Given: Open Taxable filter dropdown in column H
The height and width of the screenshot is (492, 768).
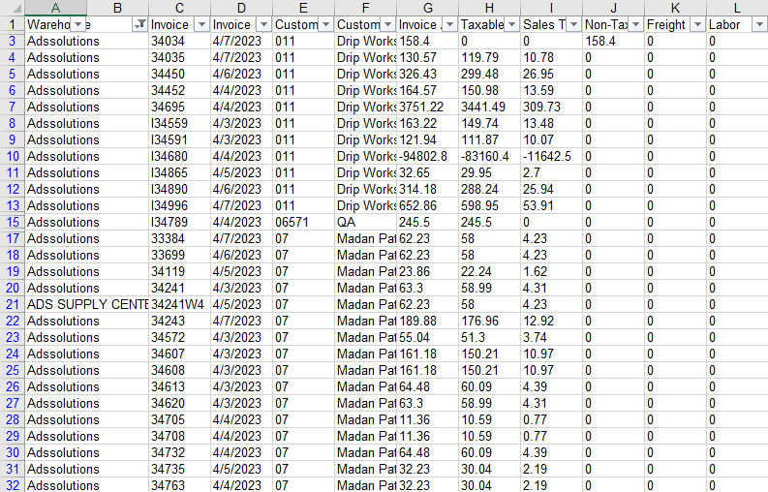Looking at the screenshot, I should tap(511, 24).
